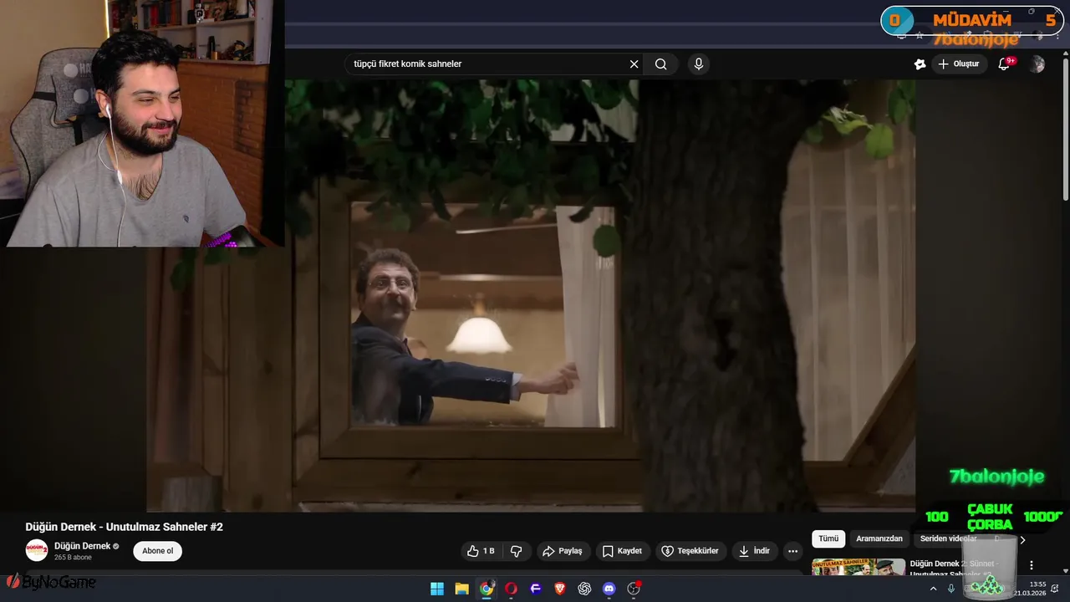Open more actions three-dot menu
Viewport: 1070px width, 602px height.
(x=792, y=551)
